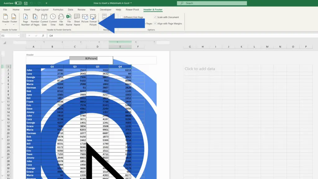Click the formula bar showing Q4
Image resolution: width=318 pixels, height=179 pixels.
tap(183, 36)
